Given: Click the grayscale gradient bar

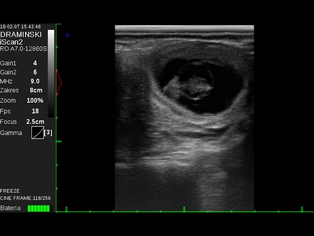Looking at the screenshot, I should pyautogui.click(x=51, y=73).
